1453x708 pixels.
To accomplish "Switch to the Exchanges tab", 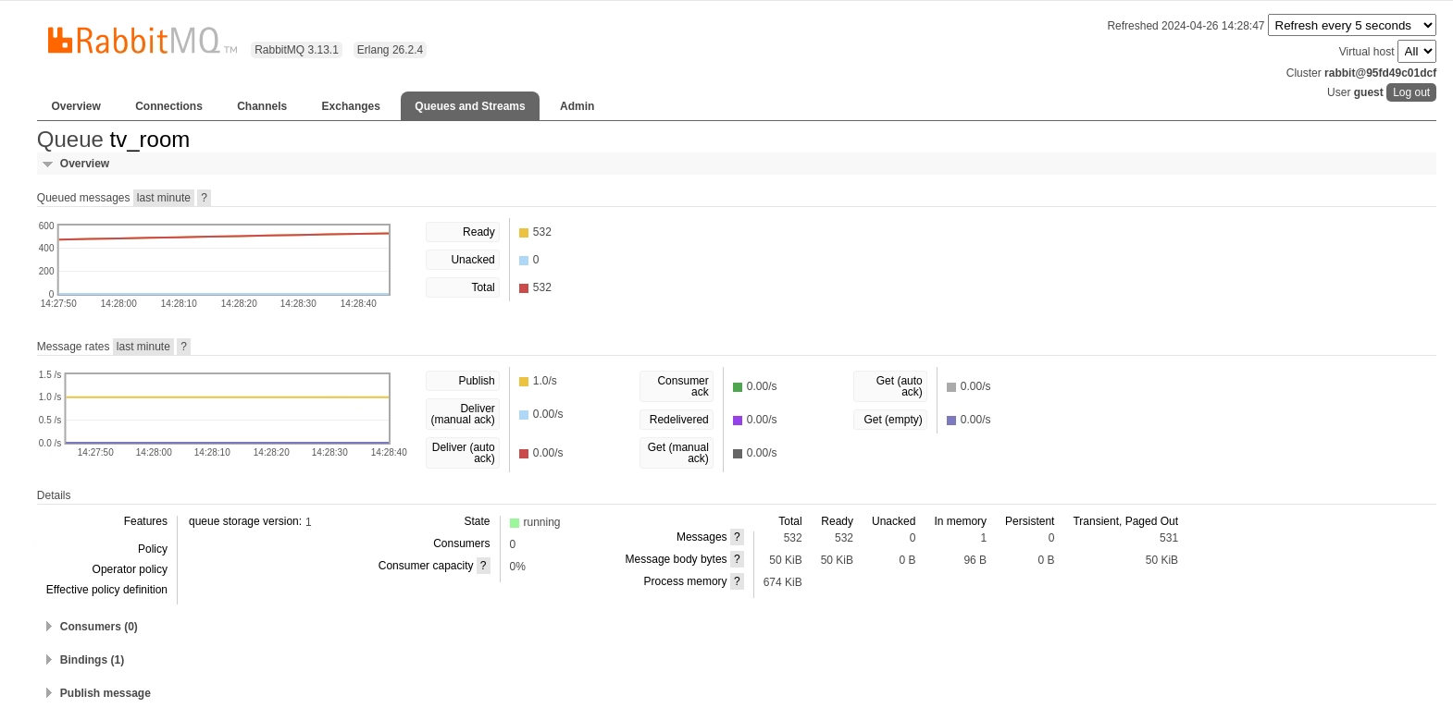I will click(x=351, y=106).
